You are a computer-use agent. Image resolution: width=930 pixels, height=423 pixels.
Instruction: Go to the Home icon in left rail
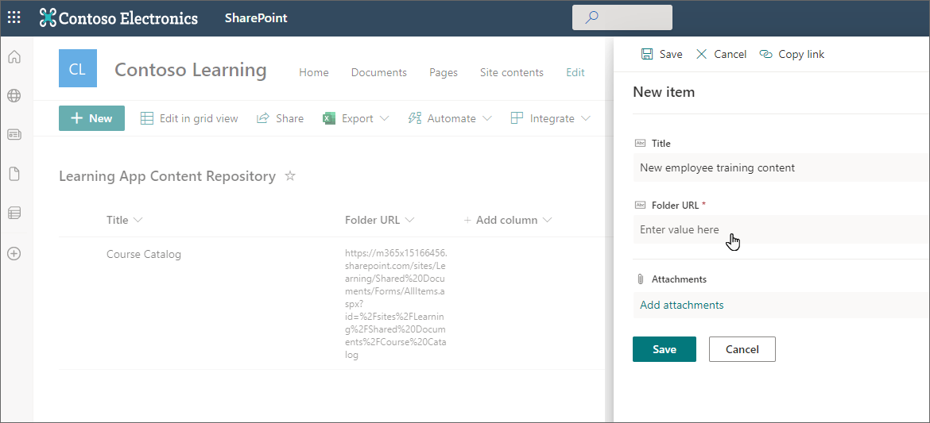pyautogui.click(x=14, y=57)
